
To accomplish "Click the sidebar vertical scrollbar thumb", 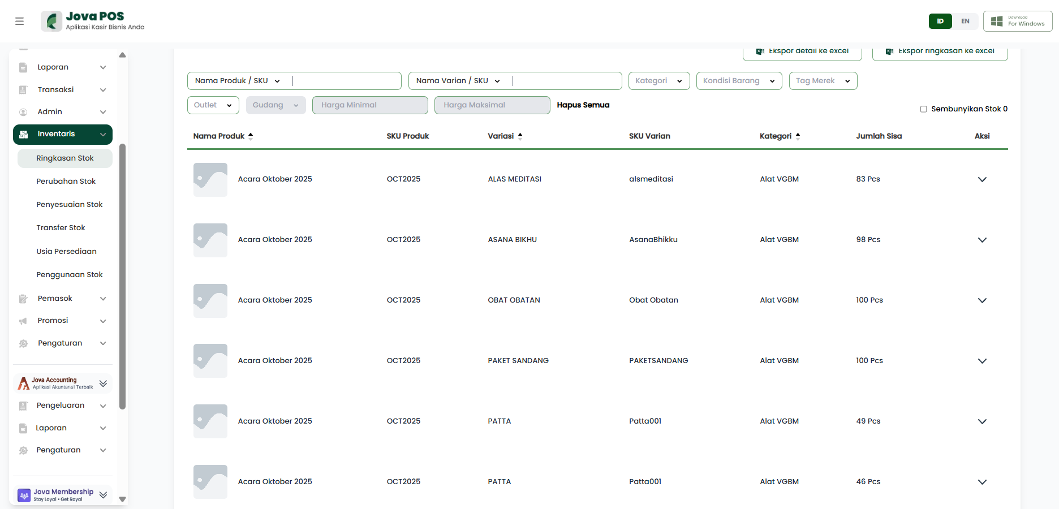I will (x=122, y=277).
